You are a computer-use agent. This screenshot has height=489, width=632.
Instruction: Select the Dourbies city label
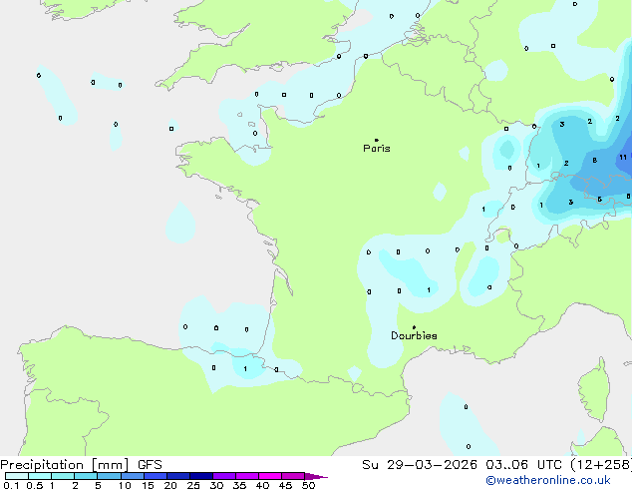point(414,335)
